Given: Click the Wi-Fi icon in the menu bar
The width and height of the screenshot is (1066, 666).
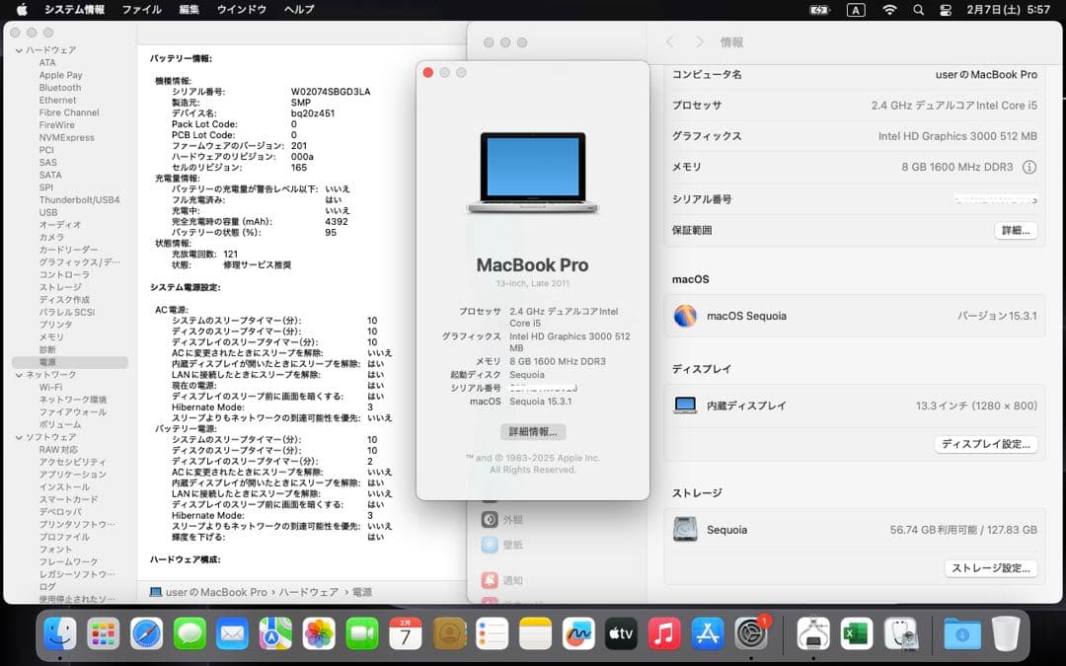Looking at the screenshot, I should [x=890, y=10].
